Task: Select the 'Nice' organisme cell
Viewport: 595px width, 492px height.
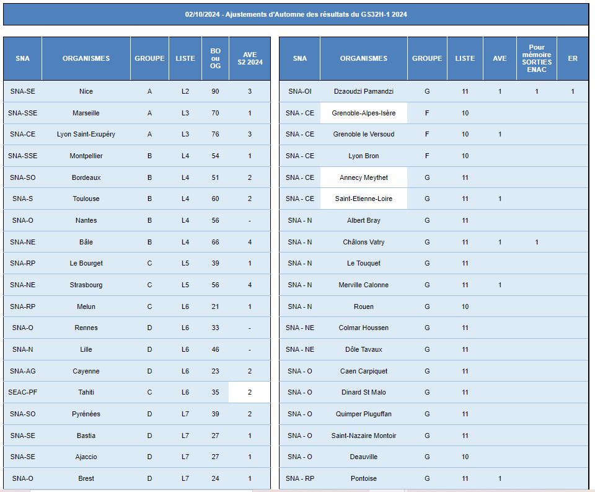Action: coord(86,91)
